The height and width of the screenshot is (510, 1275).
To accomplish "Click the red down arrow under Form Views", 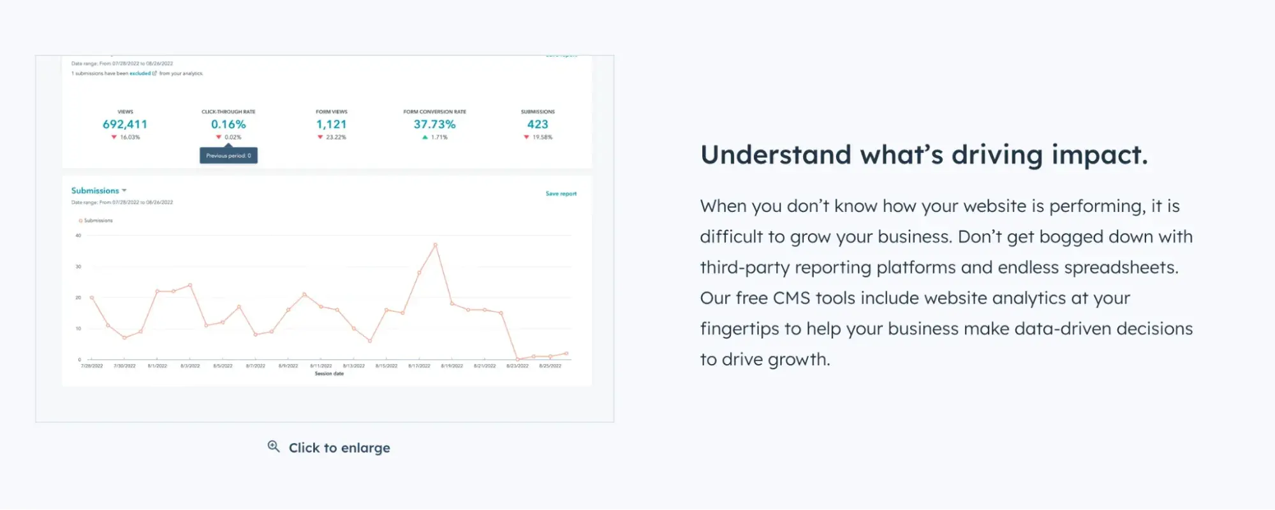I will pos(320,137).
